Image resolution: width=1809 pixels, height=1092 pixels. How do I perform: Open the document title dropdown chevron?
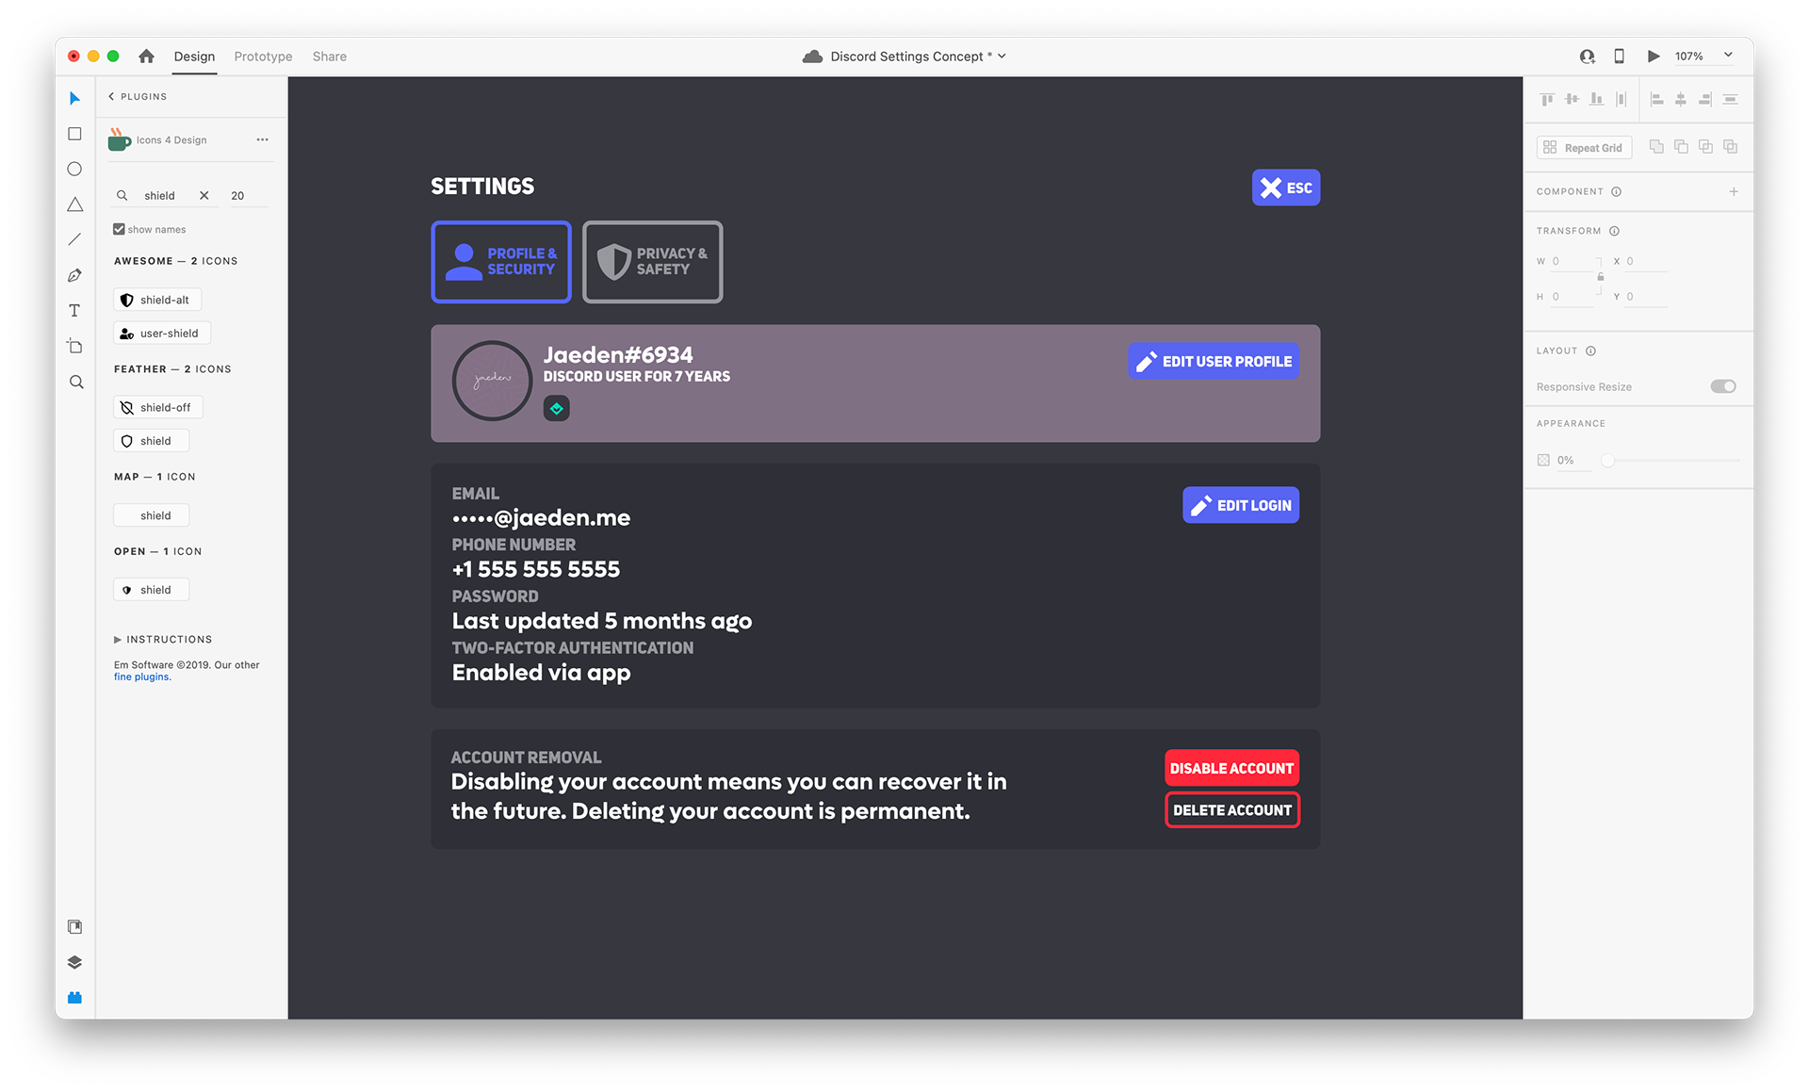pos(1002,57)
